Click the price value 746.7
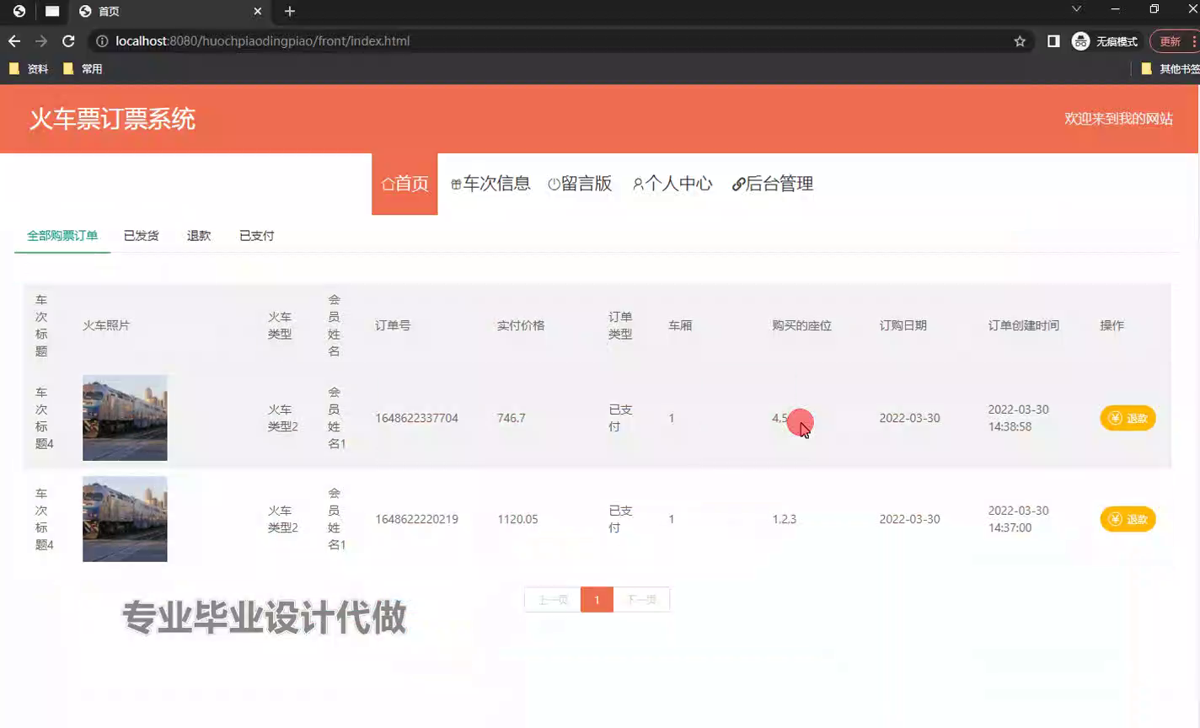Image resolution: width=1200 pixels, height=728 pixels. pos(511,418)
